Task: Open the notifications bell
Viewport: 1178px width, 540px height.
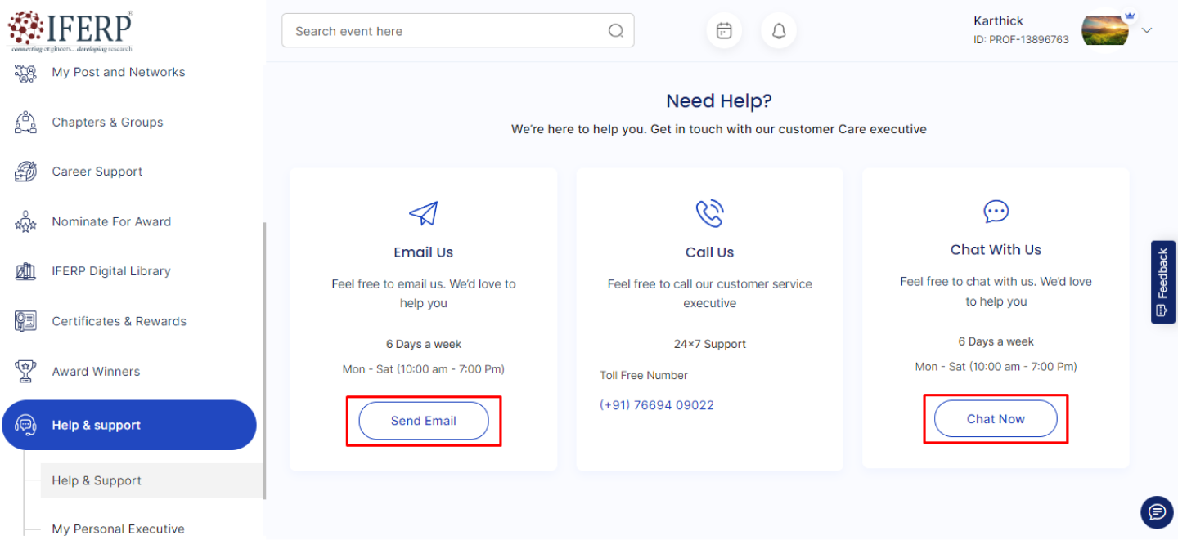Action: (x=779, y=31)
